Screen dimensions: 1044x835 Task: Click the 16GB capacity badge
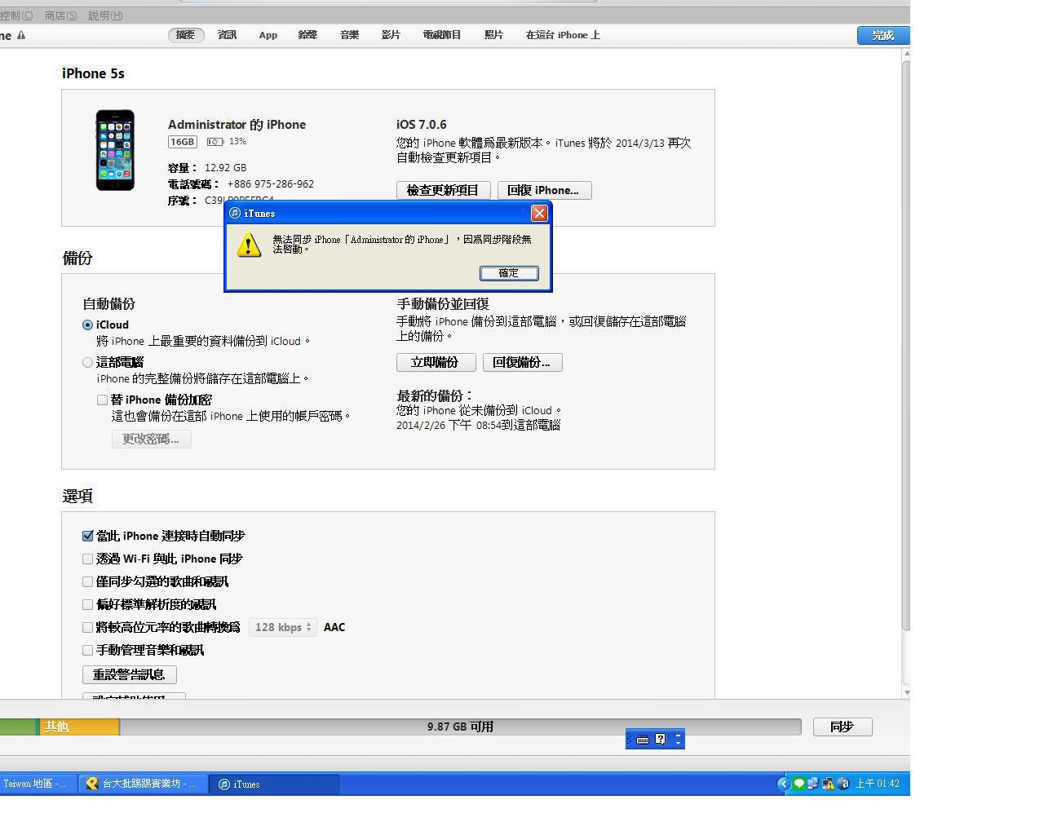183,142
